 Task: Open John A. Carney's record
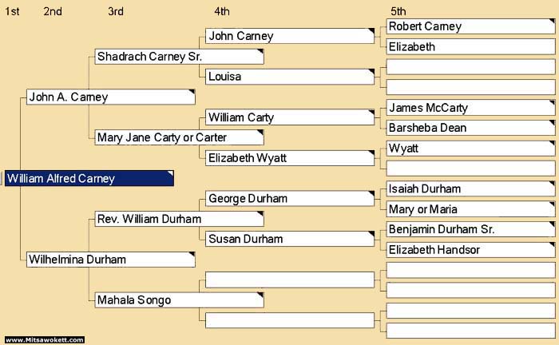pyautogui.click(x=111, y=97)
